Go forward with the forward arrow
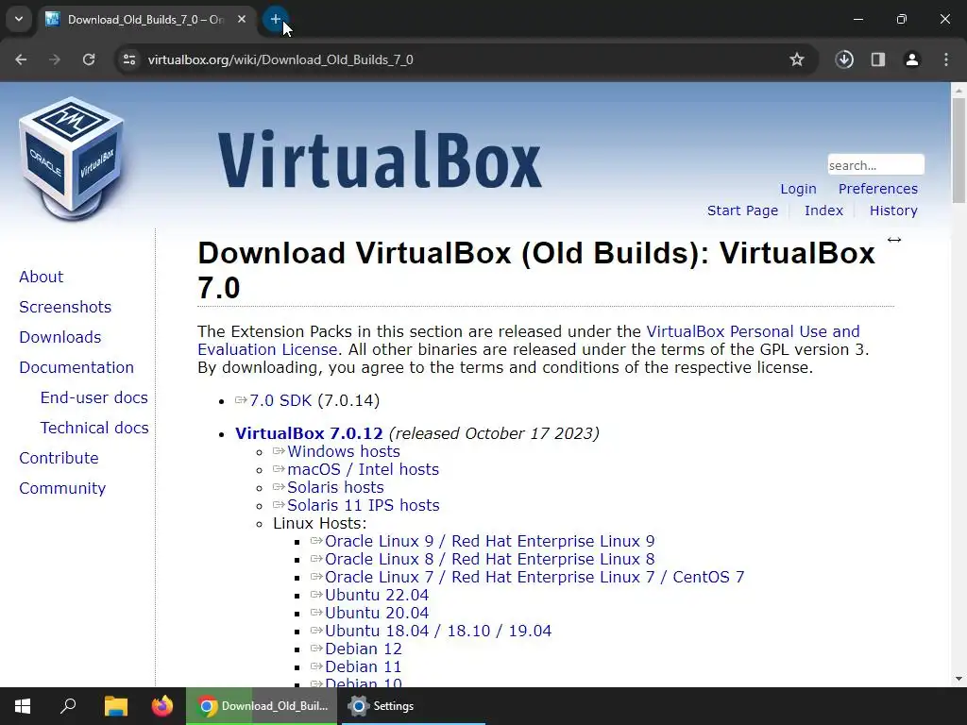 pyautogui.click(x=55, y=59)
